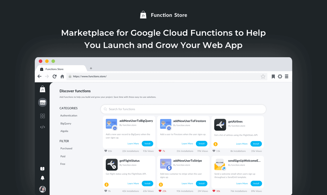This screenshot has height=195, width=327.
Task: Open a new browser tab
Action: point(91,68)
